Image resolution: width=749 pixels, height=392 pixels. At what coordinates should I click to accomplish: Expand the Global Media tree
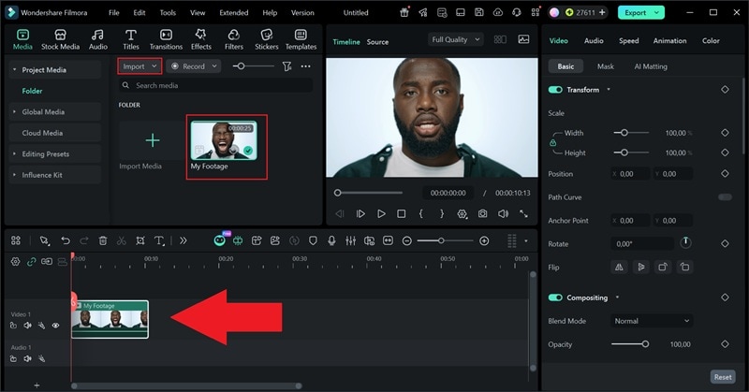14,111
